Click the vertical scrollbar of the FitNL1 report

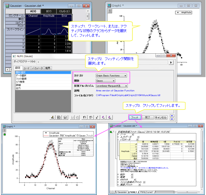coord(202,159)
